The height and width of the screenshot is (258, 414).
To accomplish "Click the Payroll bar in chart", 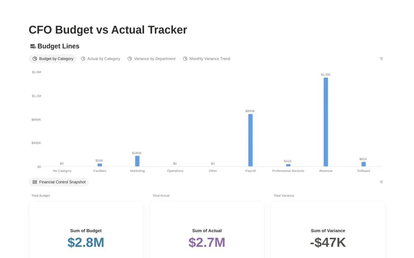I will click(250, 140).
